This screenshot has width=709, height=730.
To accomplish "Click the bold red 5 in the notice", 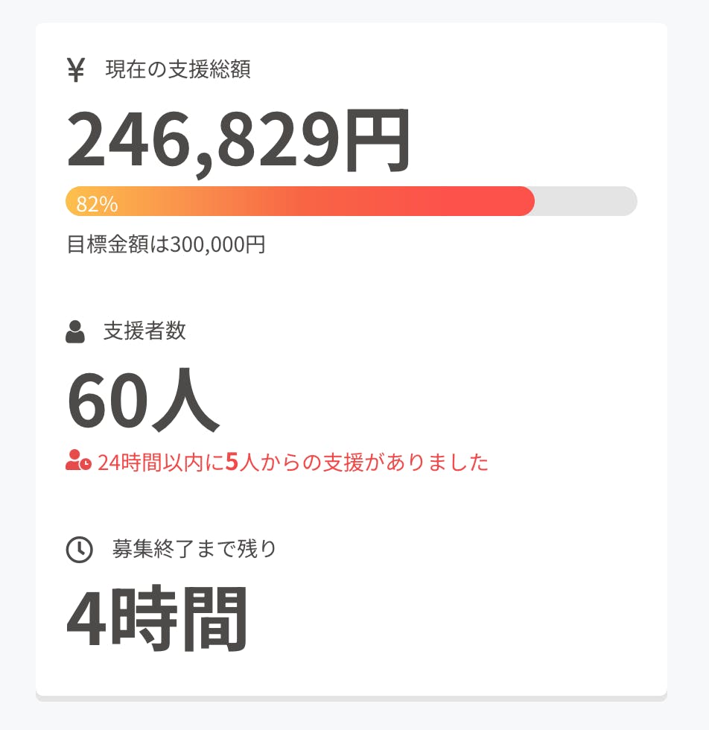I will pyautogui.click(x=232, y=463).
